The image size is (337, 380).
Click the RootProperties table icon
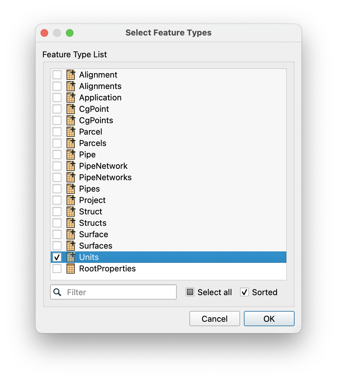point(71,269)
